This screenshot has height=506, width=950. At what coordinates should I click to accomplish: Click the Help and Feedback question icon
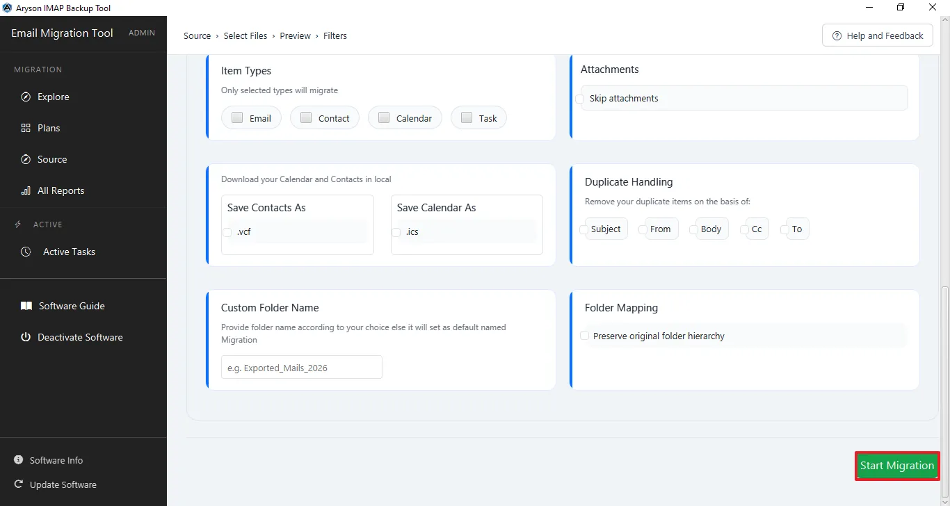tap(837, 35)
